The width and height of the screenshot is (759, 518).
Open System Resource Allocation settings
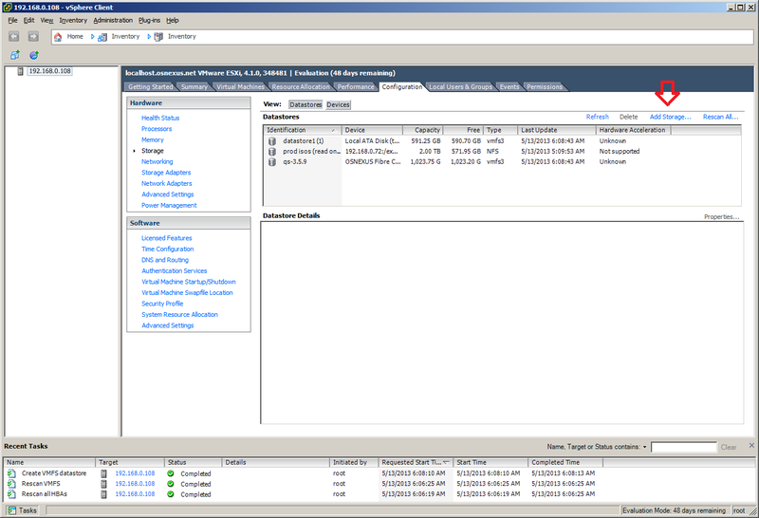coord(179,315)
